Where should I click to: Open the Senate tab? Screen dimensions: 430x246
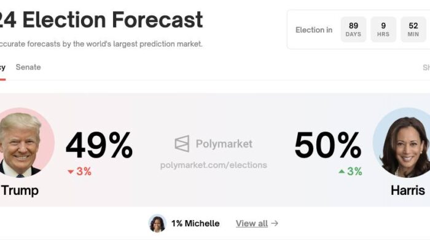28,67
